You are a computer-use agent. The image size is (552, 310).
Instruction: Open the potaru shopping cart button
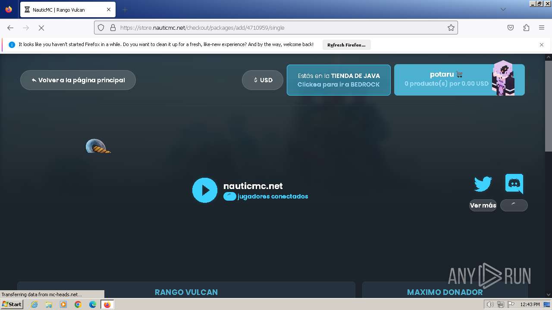point(459,80)
